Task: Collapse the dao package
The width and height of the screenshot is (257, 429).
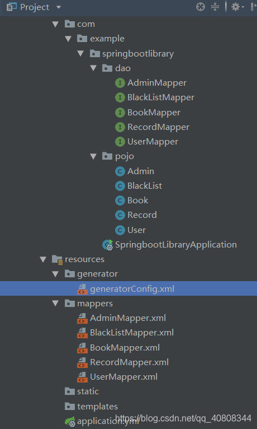Action: pos(93,68)
